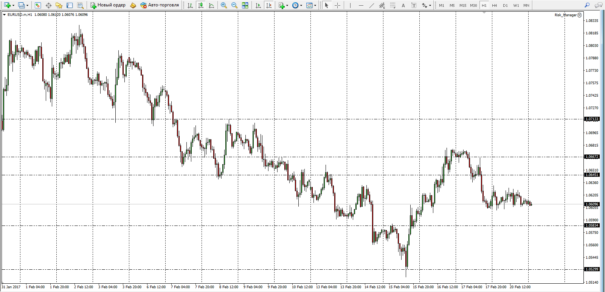Click the 15 Feb 04:00 time label

click(399, 287)
